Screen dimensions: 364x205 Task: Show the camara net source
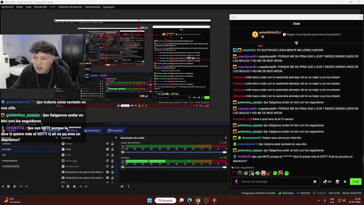107,166
